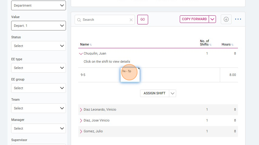Screen dimensions: 259x145
Task: Expand the Diaz, Jose Vinicio row
Action: click(x=81, y=121)
